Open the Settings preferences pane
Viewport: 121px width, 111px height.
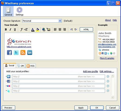point(20,11)
